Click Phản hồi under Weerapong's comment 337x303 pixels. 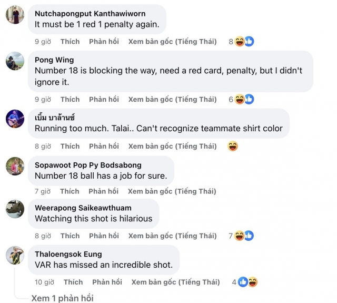coord(104,236)
